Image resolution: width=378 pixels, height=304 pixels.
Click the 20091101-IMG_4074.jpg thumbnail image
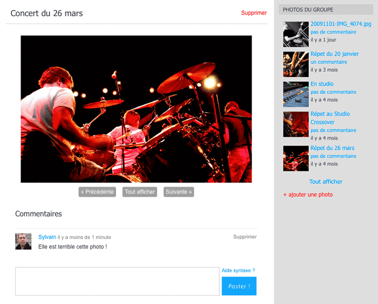pos(295,34)
